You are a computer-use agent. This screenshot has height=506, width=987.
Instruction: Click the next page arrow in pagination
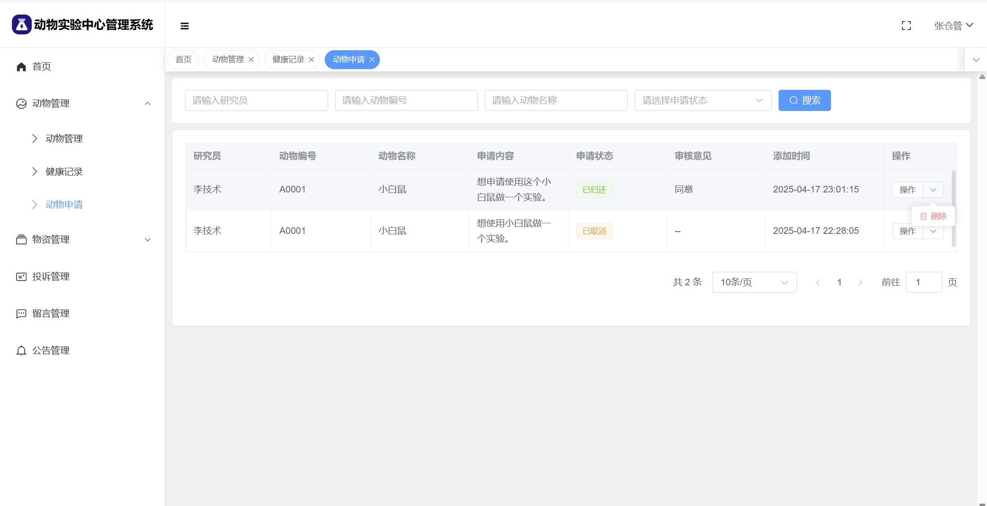(x=861, y=282)
